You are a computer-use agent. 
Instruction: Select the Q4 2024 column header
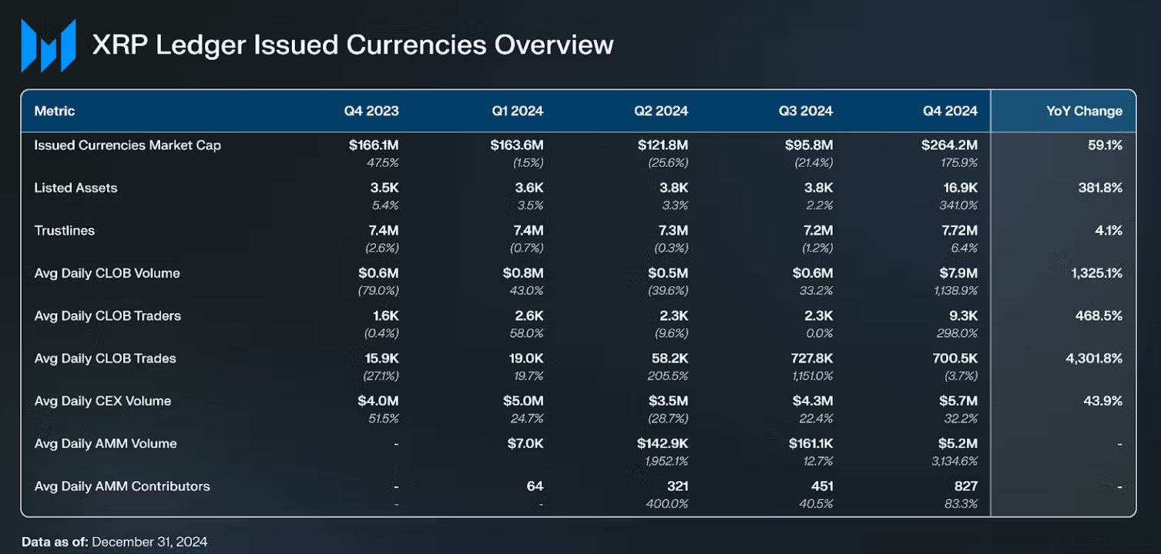point(951,111)
